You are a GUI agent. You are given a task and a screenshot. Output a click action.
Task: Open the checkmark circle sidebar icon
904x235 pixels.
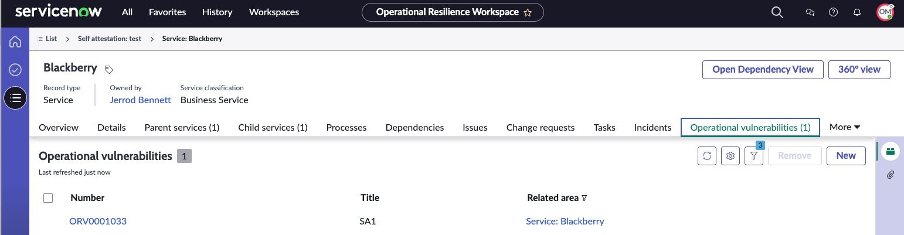click(15, 70)
